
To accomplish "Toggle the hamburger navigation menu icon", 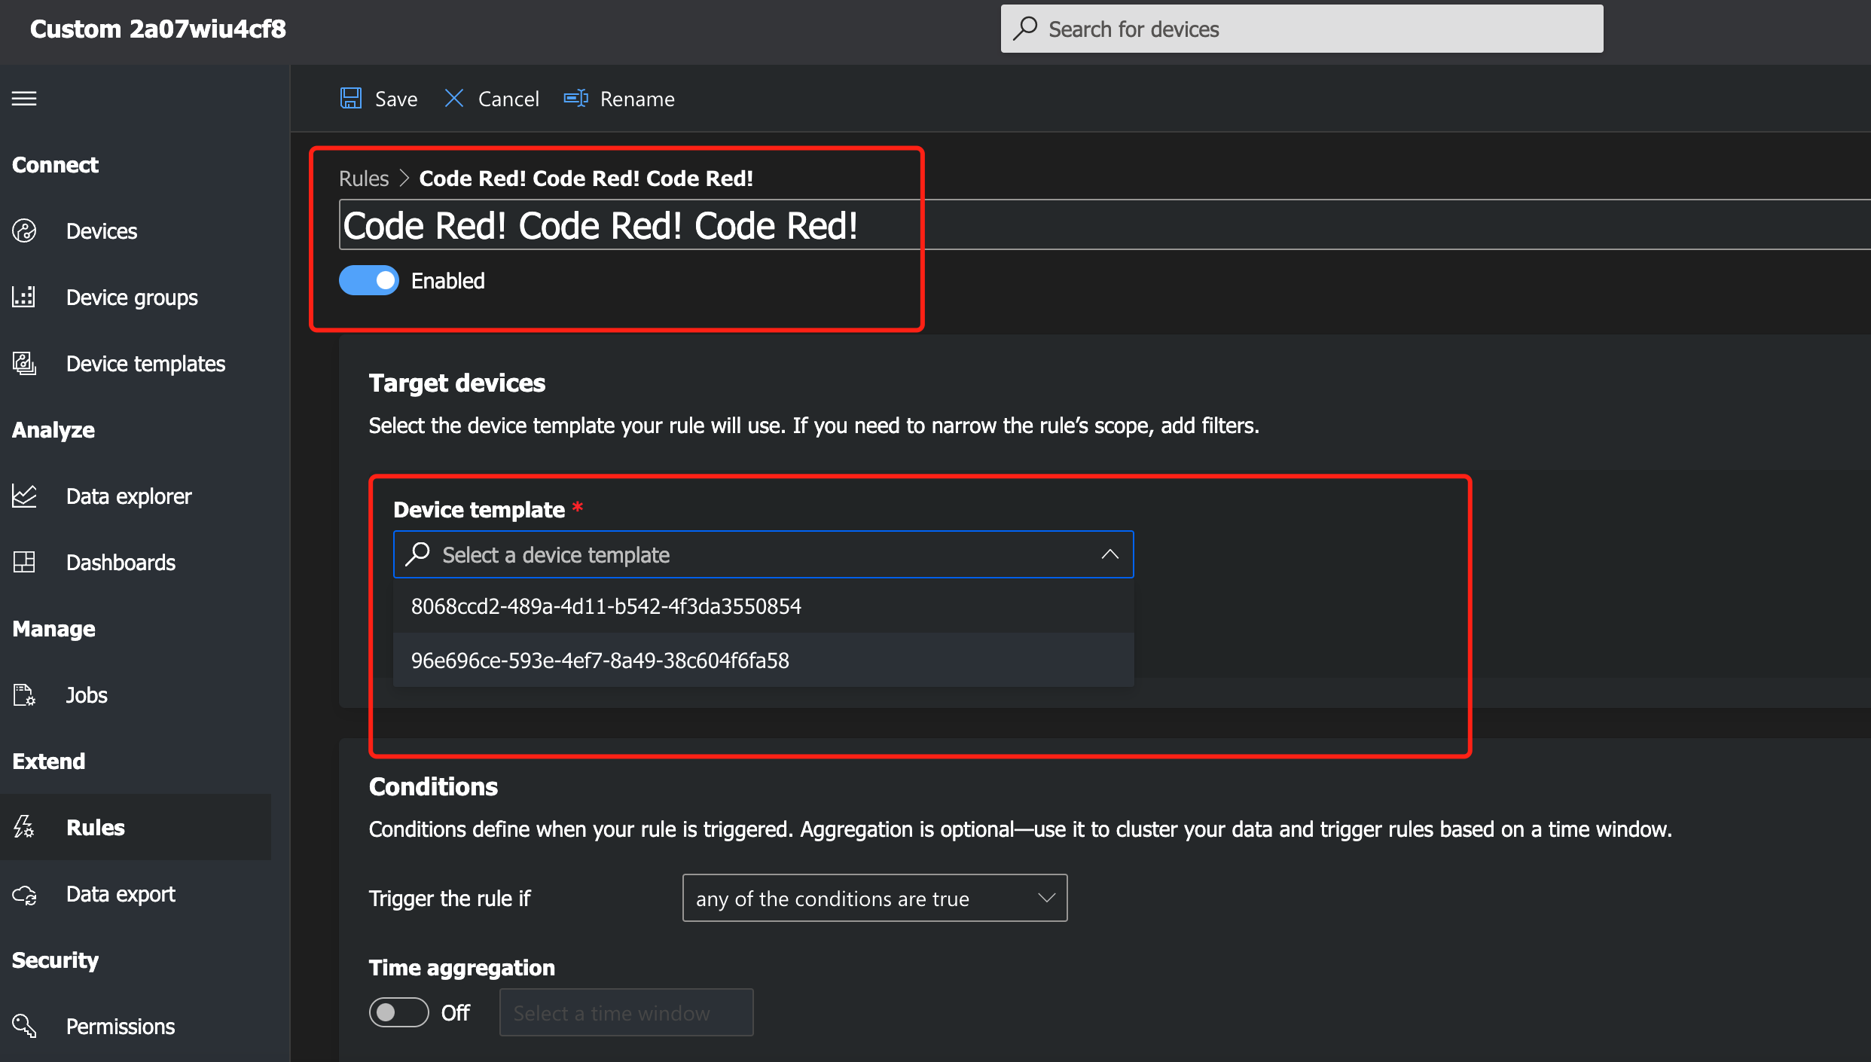I will click(24, 99).
